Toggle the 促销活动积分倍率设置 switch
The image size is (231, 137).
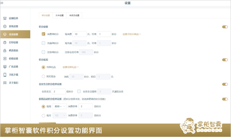pos(225,99)
